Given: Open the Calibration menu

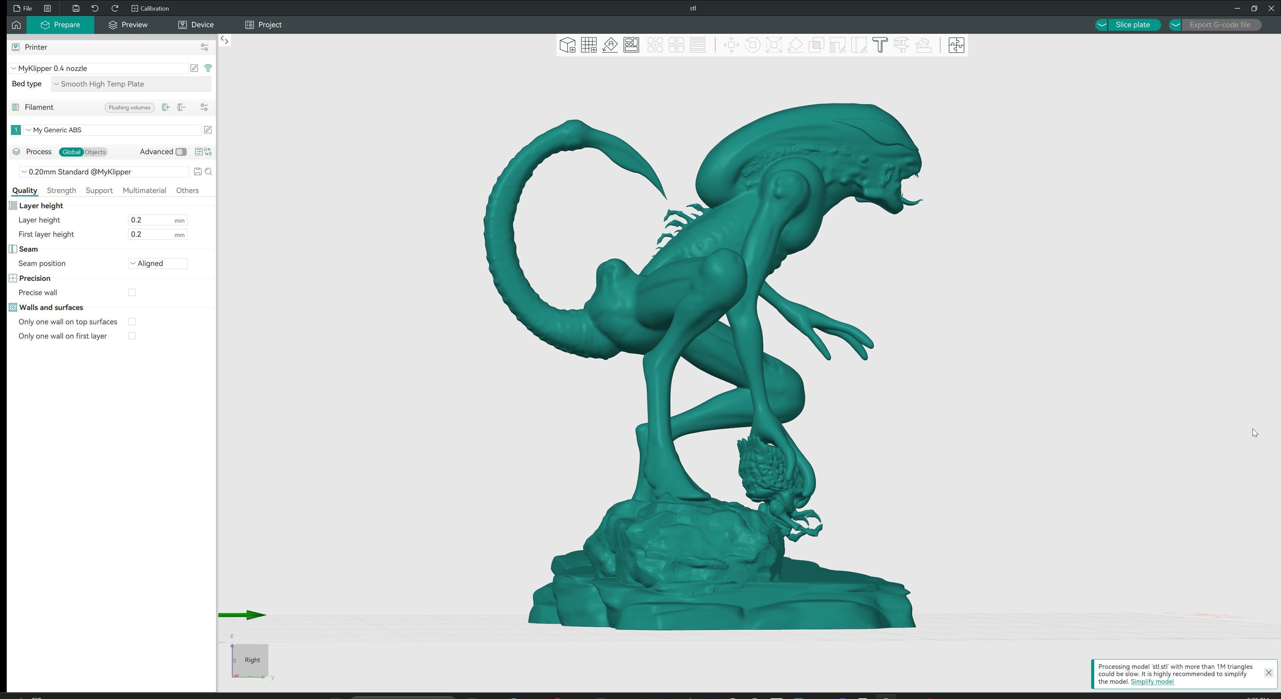Looking at the screenshot, I should click(x=150, y=8).
